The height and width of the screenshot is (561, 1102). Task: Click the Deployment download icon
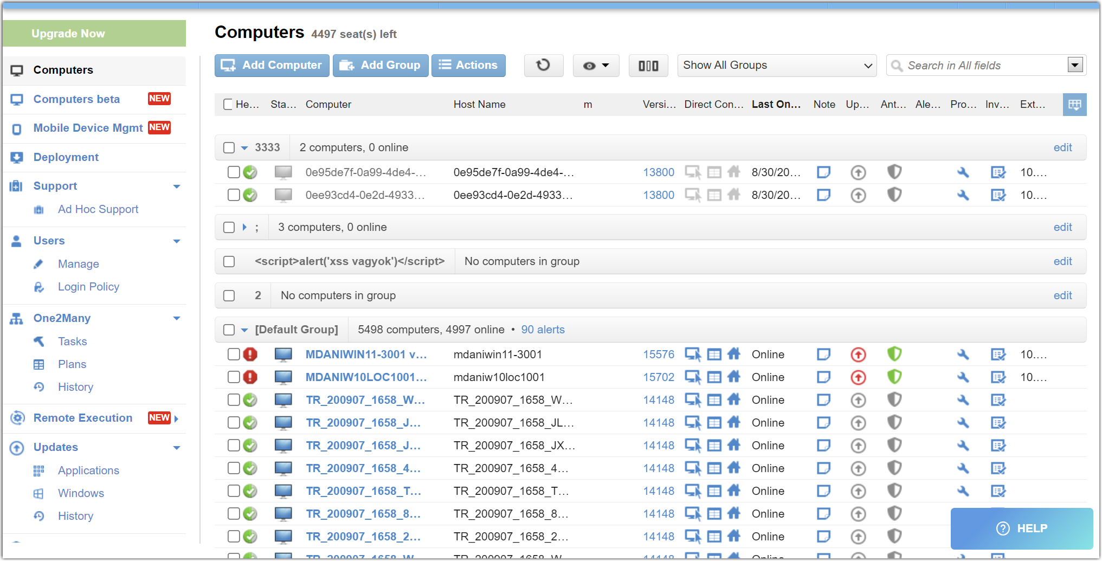[x=17, y=157]
